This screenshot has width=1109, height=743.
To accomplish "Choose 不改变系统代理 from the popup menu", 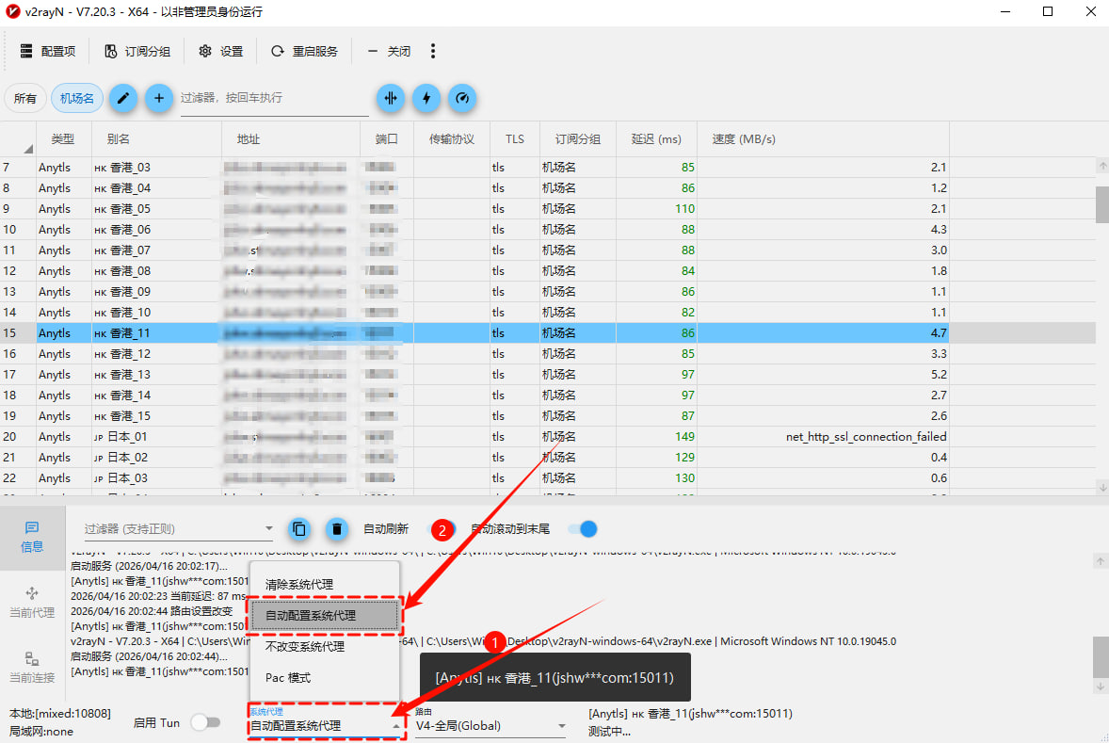I will pyautogui.click(x=326, y=647).
